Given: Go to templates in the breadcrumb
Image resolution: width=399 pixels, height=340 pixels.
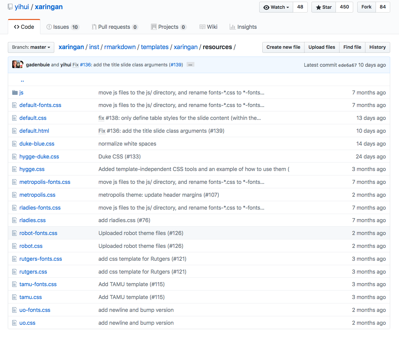Looking at the screenshot, I should pos(155,47).
